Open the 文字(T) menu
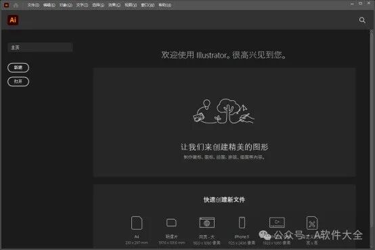 tap(82, 5)
